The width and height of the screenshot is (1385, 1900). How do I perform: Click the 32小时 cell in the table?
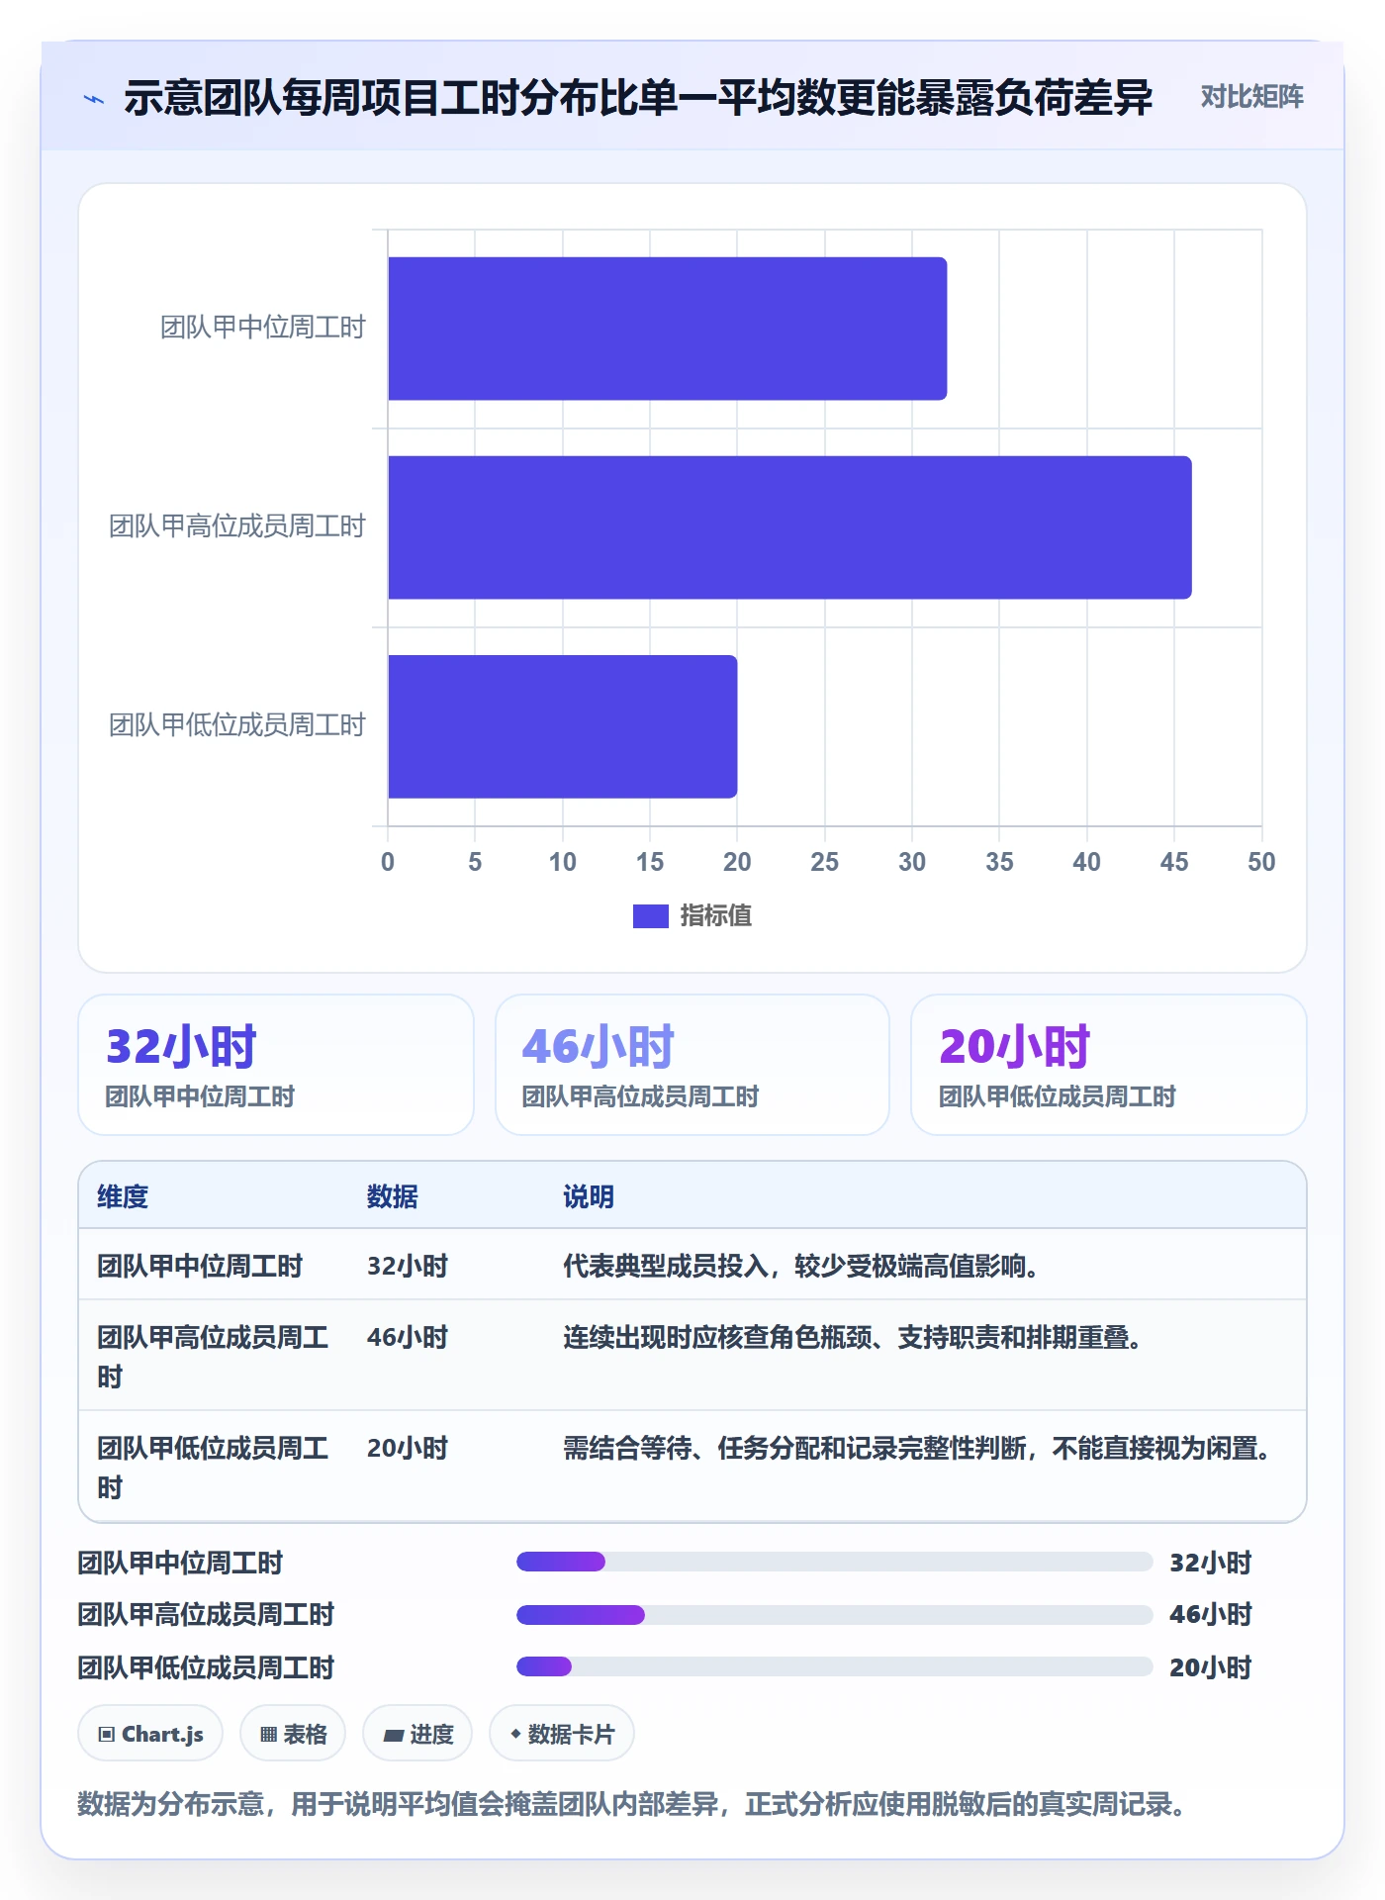(408, 1266)
